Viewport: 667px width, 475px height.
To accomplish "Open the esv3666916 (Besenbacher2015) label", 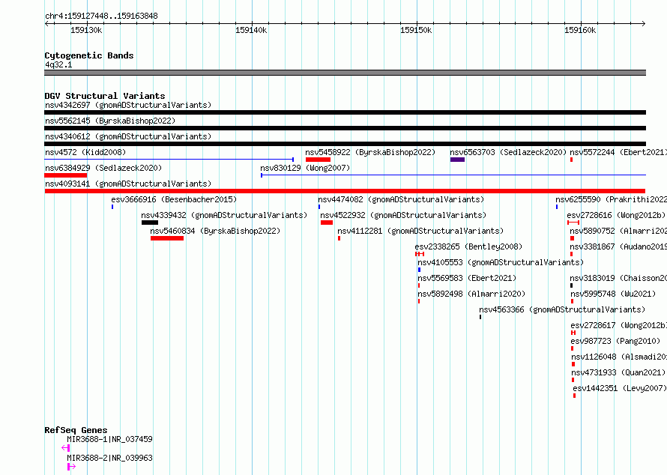I will [174, 199].
